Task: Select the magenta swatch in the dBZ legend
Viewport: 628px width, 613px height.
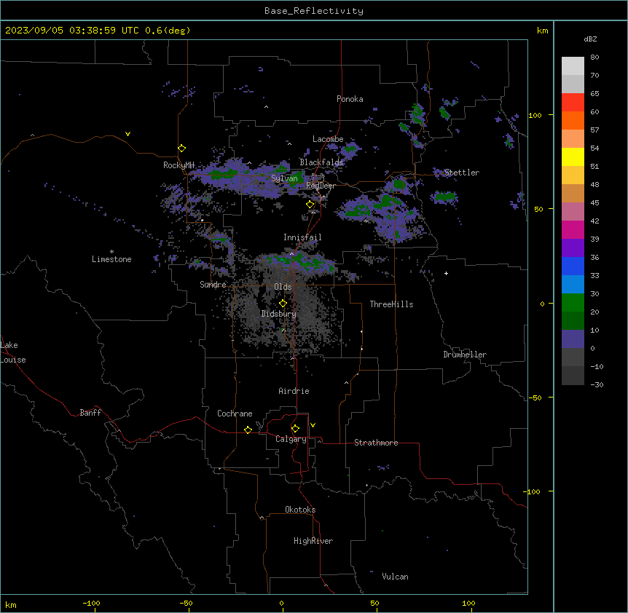Action: (573, 229)
